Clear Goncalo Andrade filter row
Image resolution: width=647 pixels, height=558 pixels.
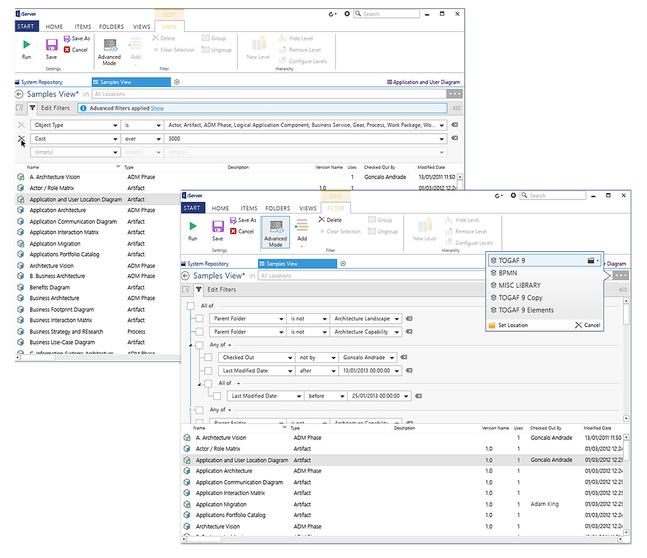coord(404,357)
